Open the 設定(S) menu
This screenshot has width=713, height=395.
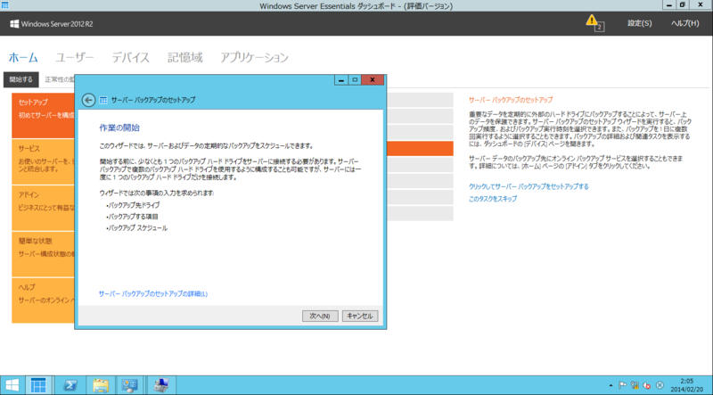coord(639,23)
